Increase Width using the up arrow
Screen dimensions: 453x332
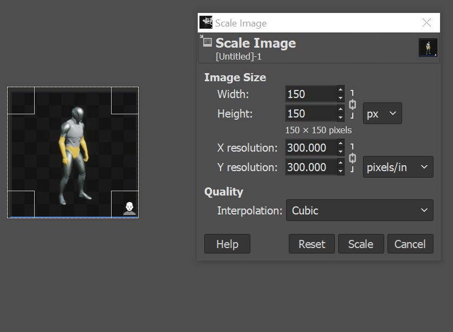coord(340,90)
